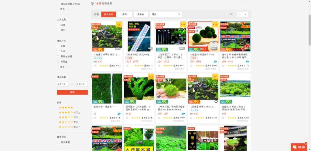This screenshot has height=151, width=311.
Task: Click heart icon on item sold 5,641
Action: (x=159, y=66)
